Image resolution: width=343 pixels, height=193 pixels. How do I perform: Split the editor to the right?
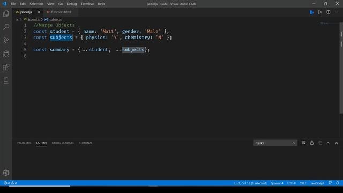(329, 12)
